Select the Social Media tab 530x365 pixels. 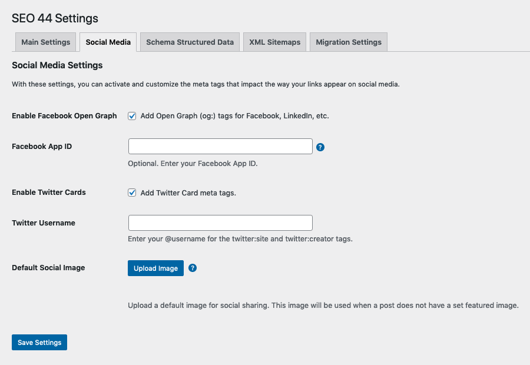coord(108,42)
